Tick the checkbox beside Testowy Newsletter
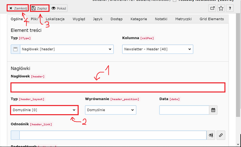The image size is (241, 147). click(175, 1)
